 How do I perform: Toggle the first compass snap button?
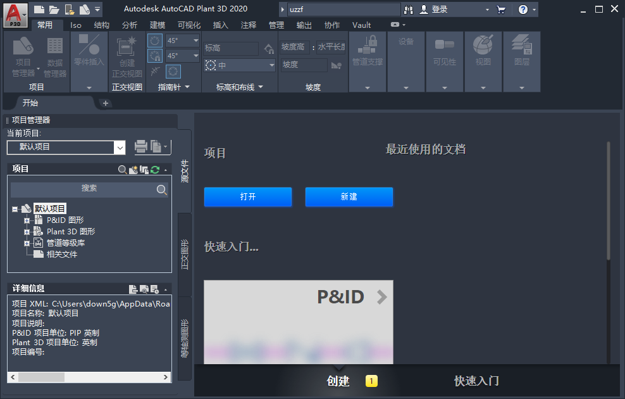pyautogui.click(x=155, y=41)
